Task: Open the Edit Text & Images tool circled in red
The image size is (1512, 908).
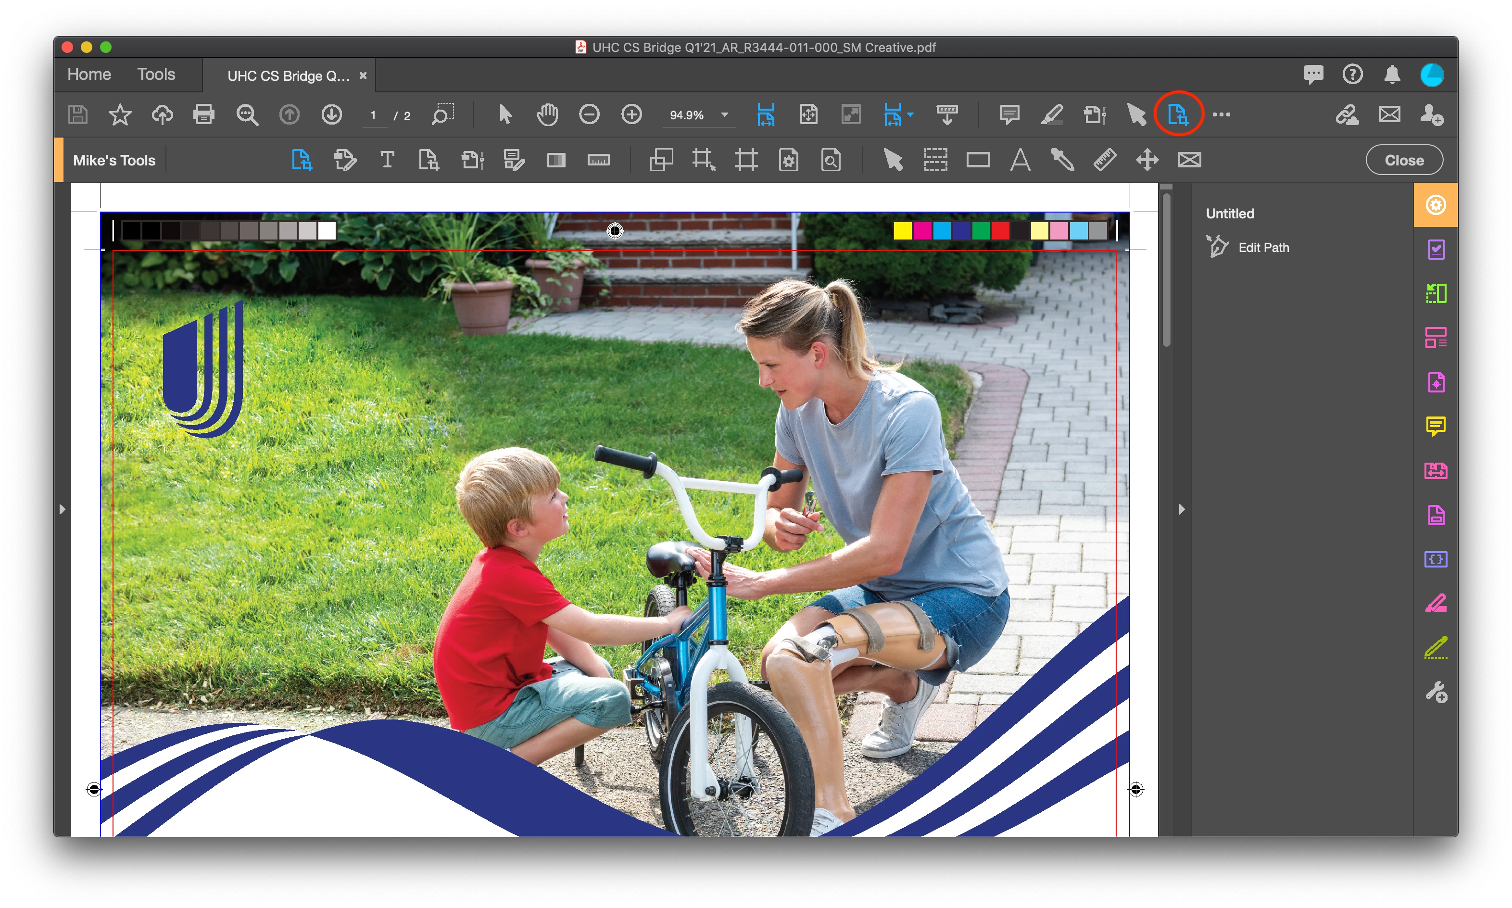Action: point(1178,114)
